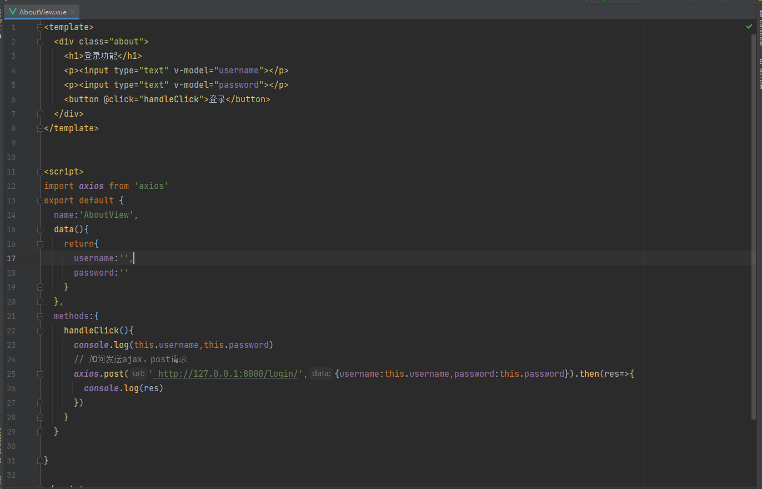Collapse the <script> block on line 11
This screenshot has width=762, height=489.
[x=40, y=172]
